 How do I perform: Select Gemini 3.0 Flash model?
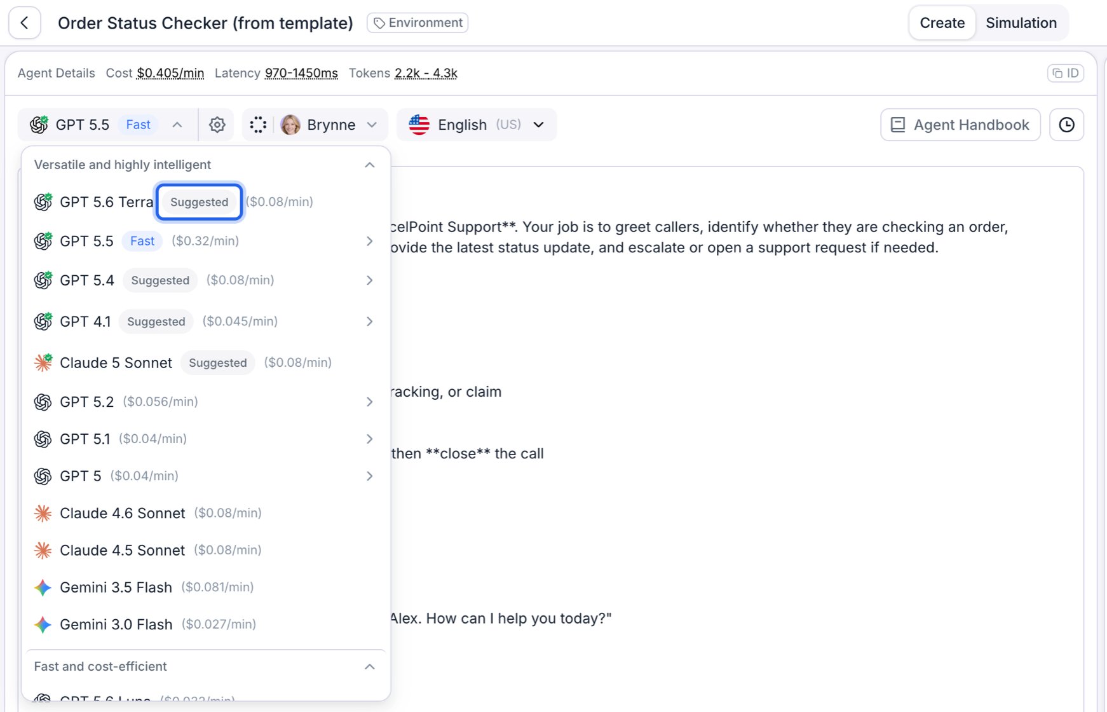coord(206,624)
